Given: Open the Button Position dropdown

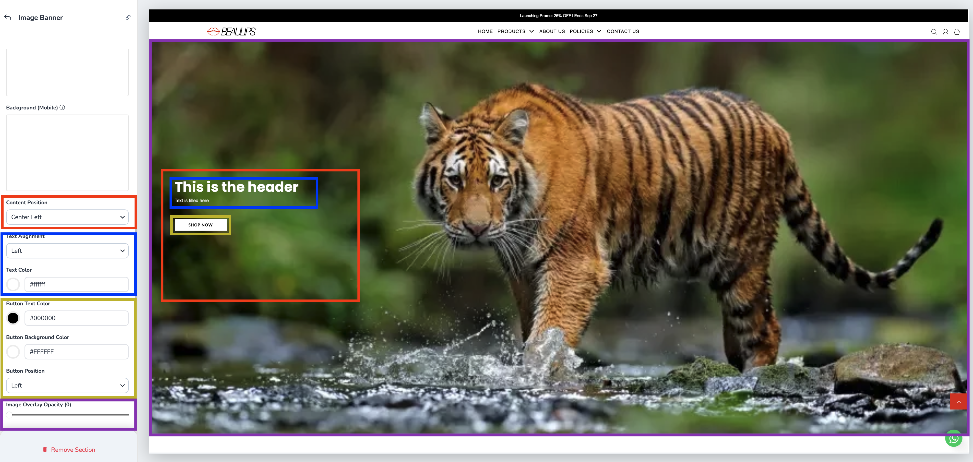Looking at the screenshot, I should (67, 385).
